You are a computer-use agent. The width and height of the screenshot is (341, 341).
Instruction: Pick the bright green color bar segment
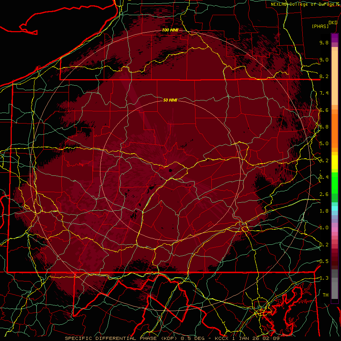335,183
